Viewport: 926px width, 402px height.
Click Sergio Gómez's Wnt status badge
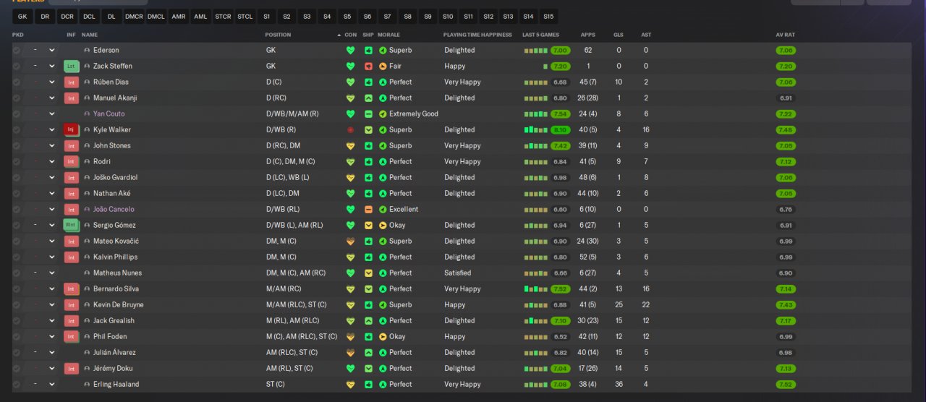tap(71, 226)
